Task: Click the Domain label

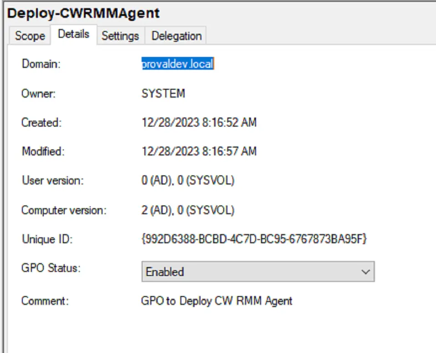Action: point(41,64)
